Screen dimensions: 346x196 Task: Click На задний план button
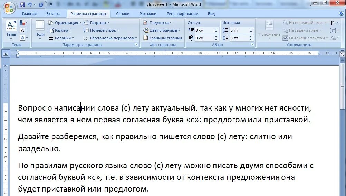[302, 30]
